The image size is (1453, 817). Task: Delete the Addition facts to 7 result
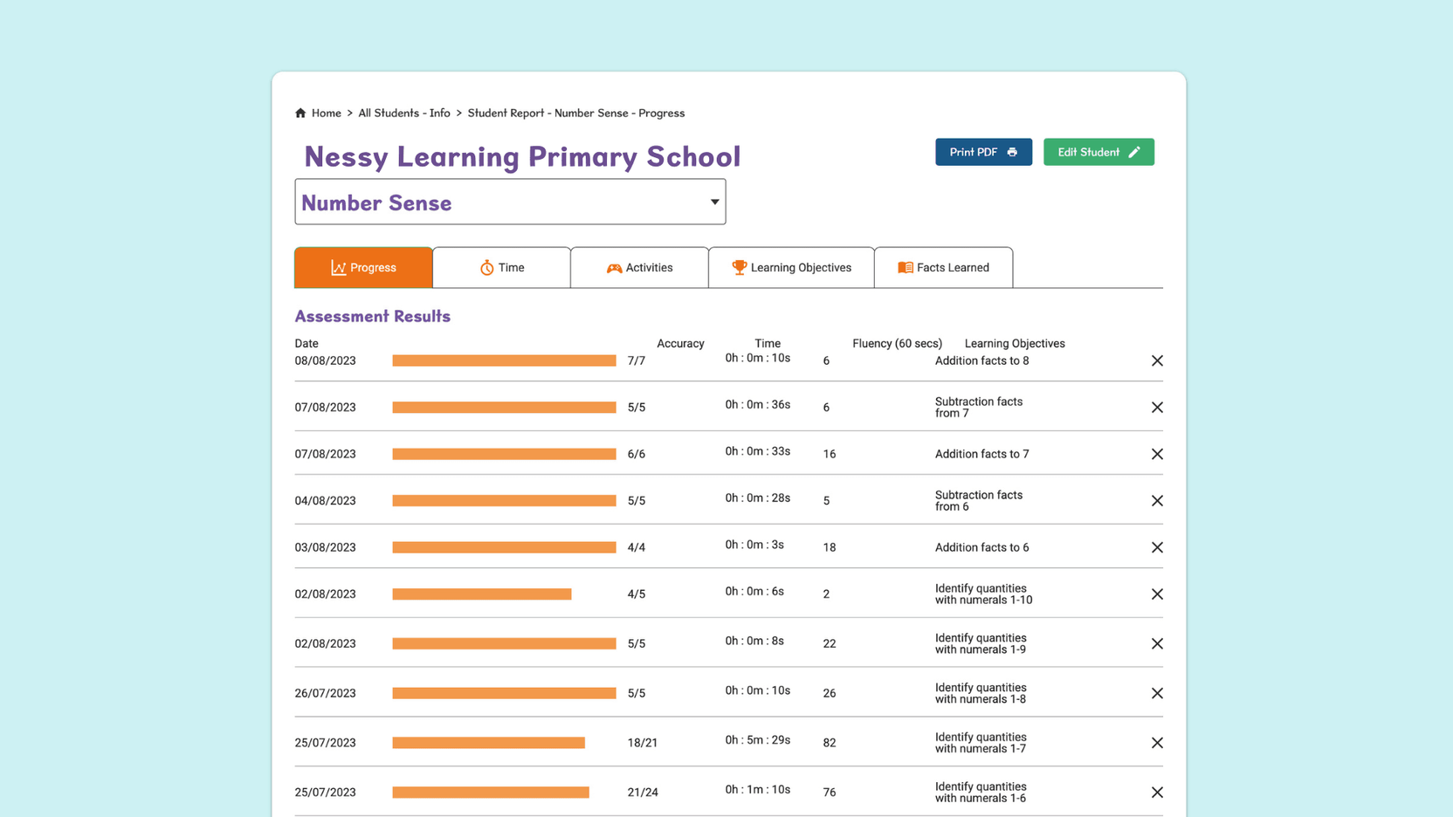(1157, 454)
